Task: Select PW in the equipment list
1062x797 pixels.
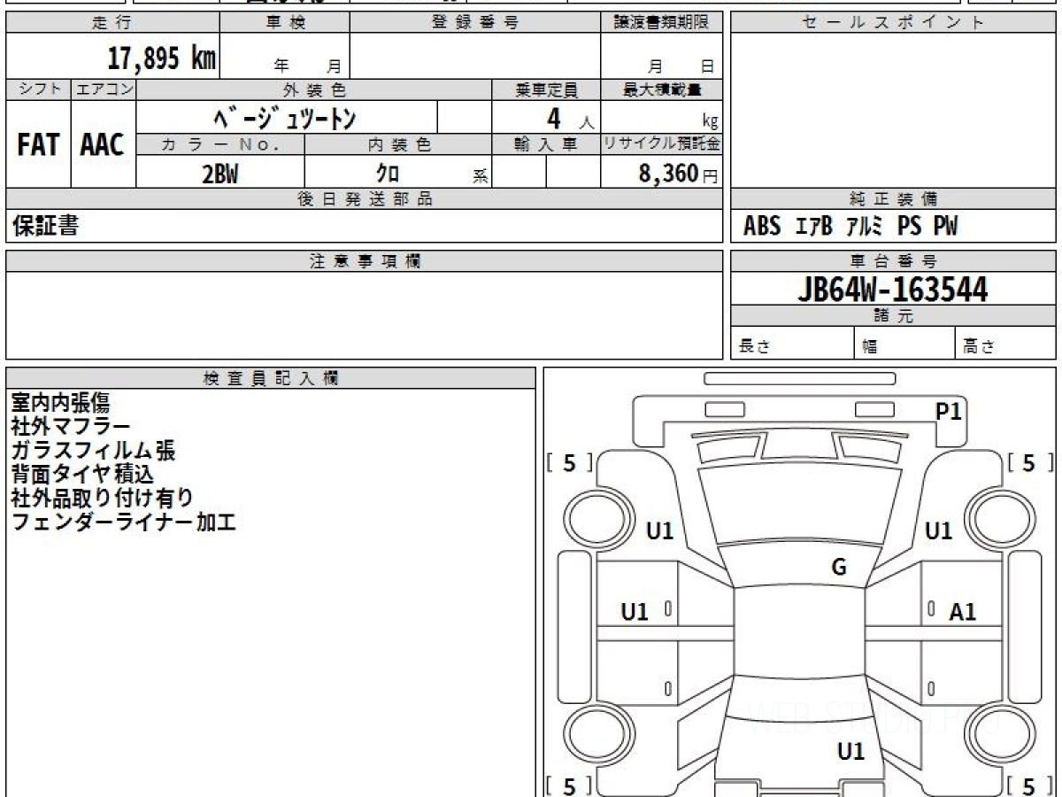Action: pos(946,227)
